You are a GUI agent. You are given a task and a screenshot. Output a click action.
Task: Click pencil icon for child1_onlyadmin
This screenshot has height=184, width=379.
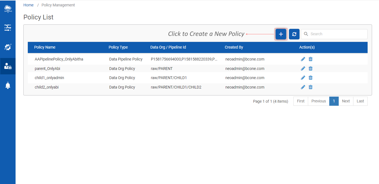[303, 78]
